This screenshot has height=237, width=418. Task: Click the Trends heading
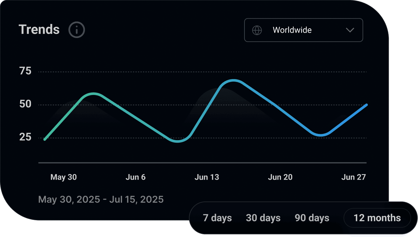[x=39, y=30]
